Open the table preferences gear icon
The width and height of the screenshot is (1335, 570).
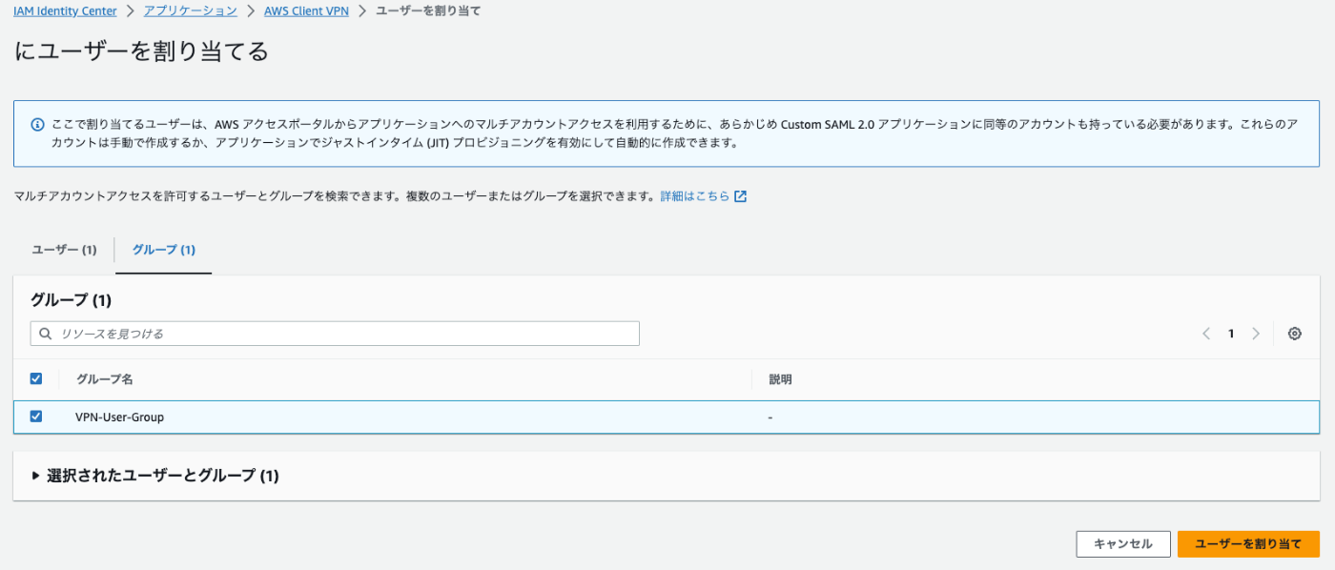(x=1294, y=334)
